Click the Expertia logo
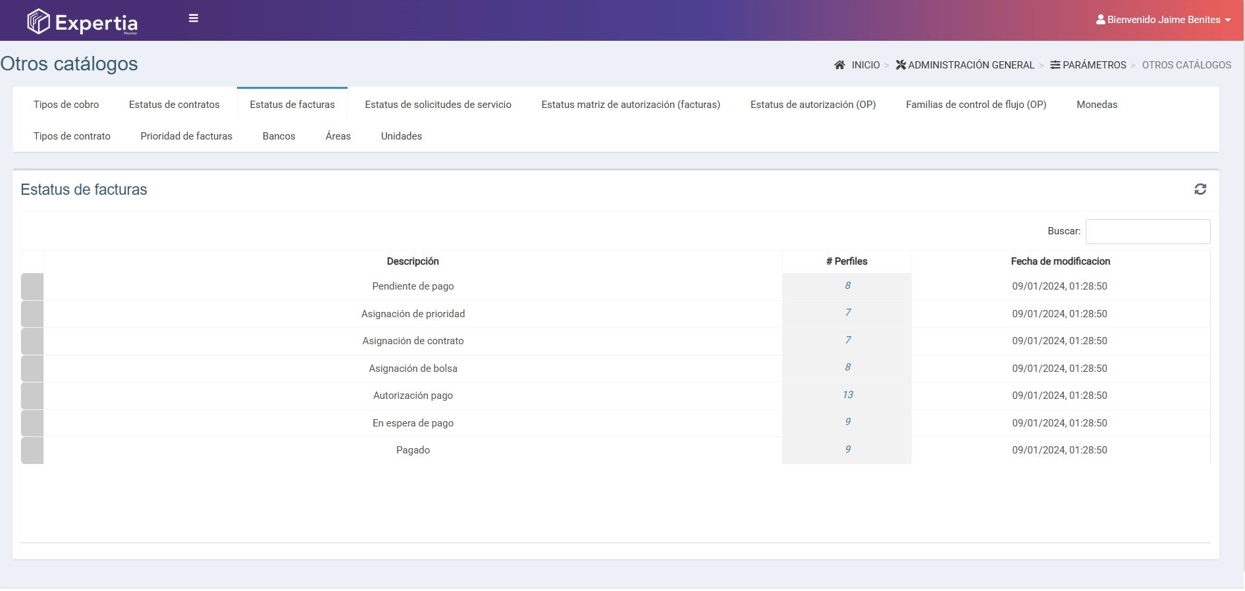 pyautogui.click(x=82, y=22)
